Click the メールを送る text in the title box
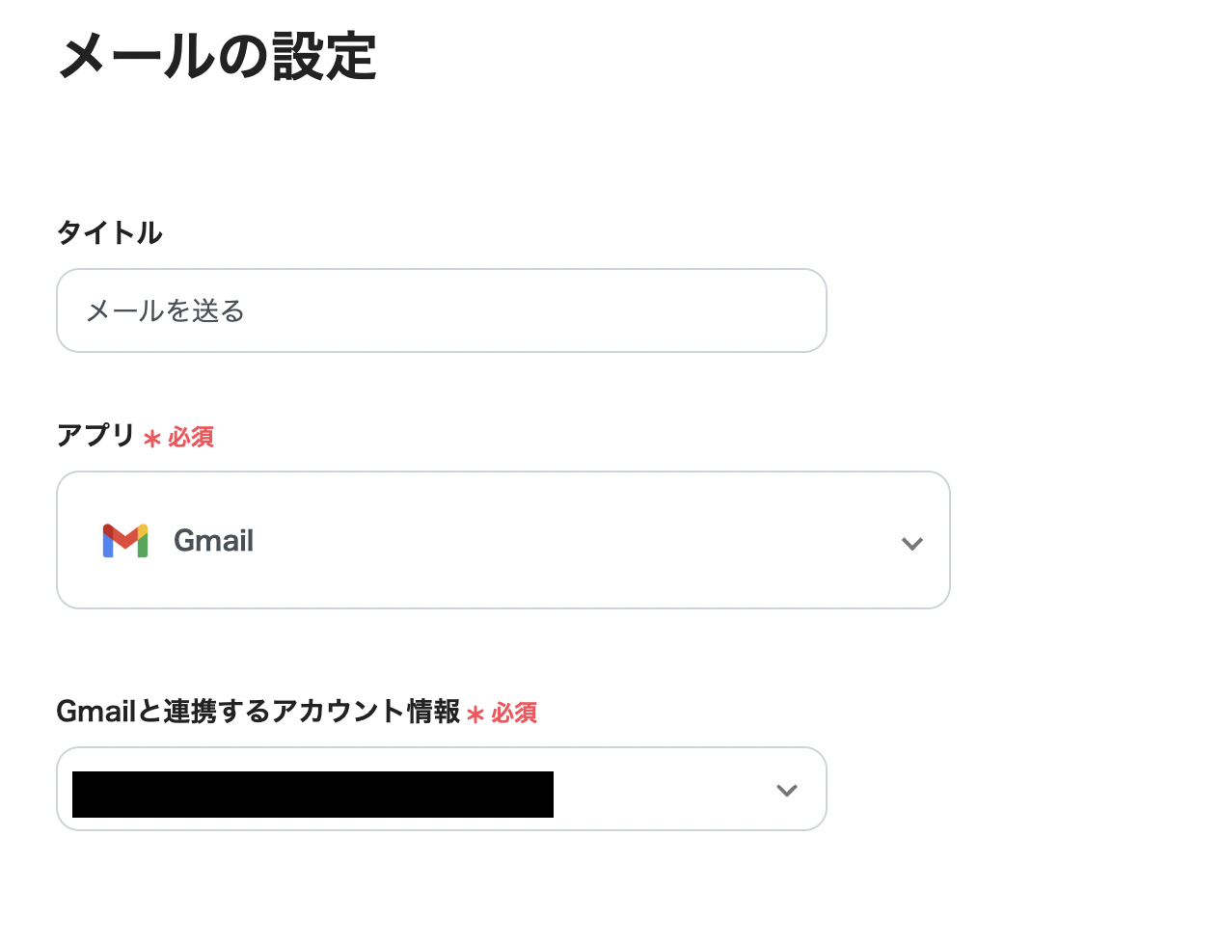 pyautogui.click(x=165, y=310)
